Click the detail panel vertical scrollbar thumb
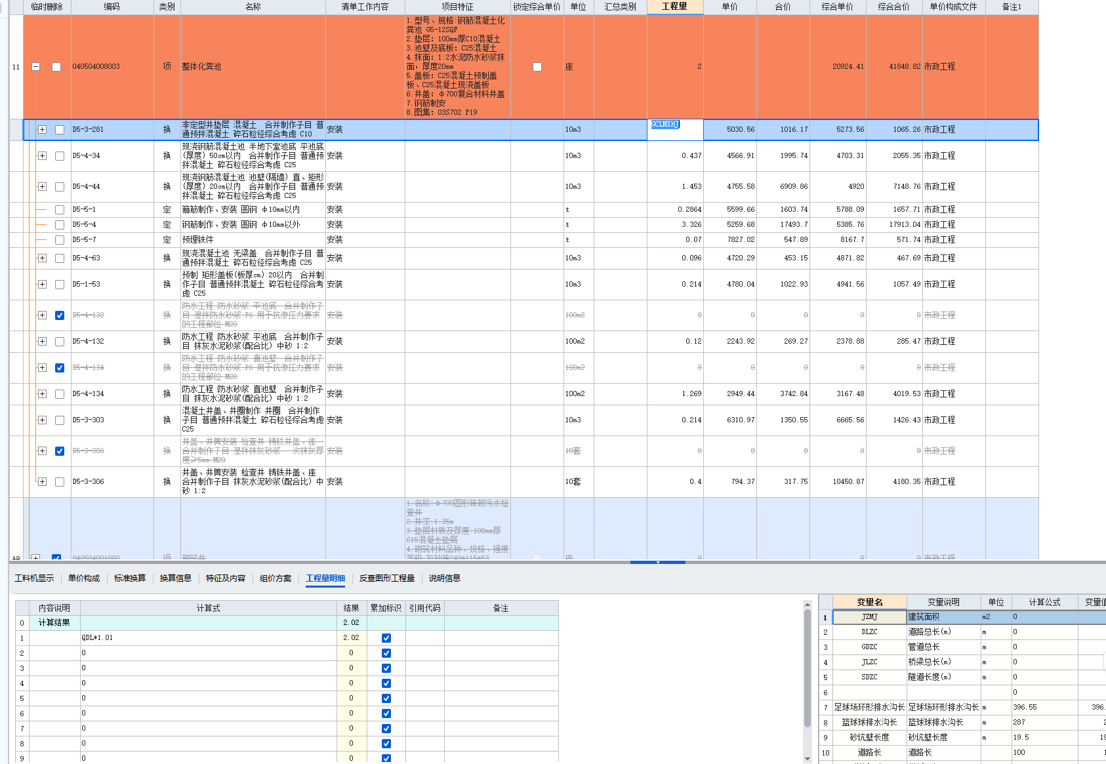This screenshot has width=1106, height=764. click(808, 668)
